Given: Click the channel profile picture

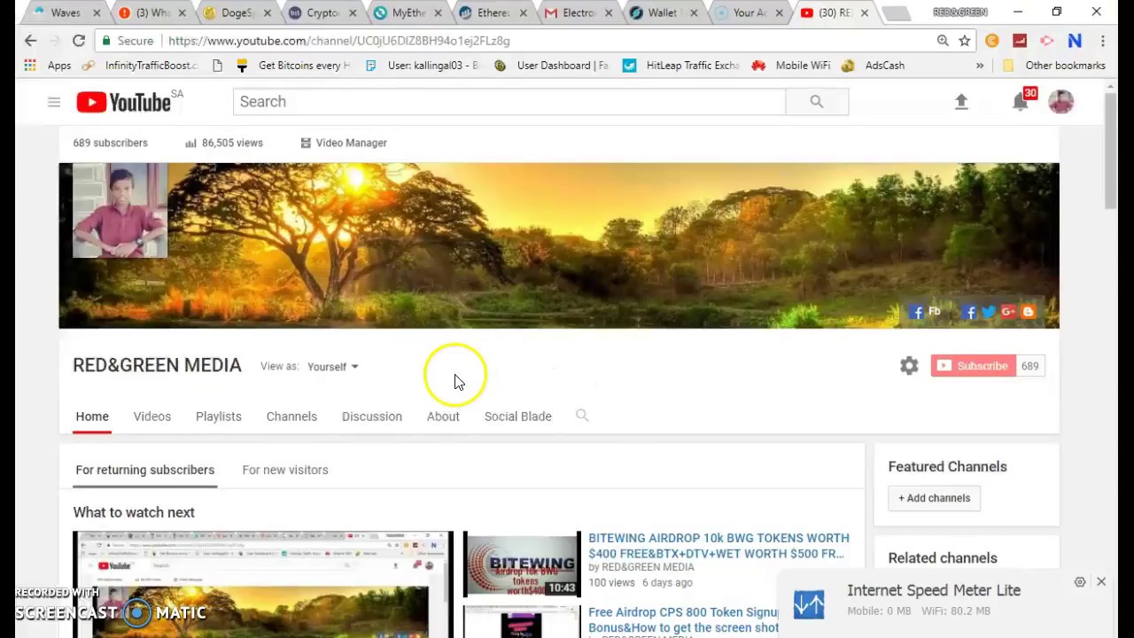Looking at the screenshot, I should (x=120, y=210).
